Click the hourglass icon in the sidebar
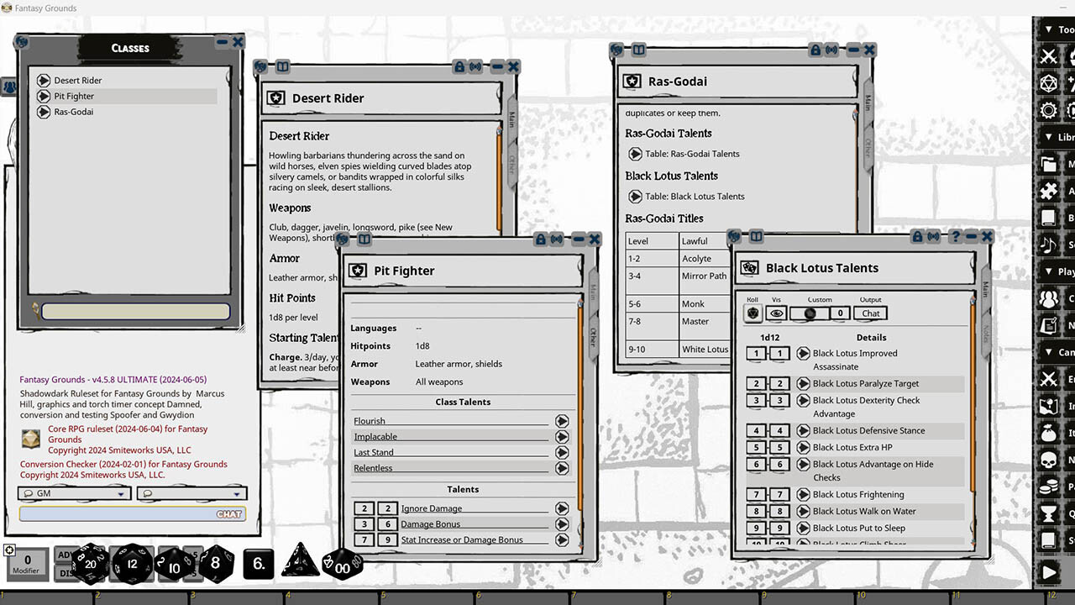 coord(1049,513)
